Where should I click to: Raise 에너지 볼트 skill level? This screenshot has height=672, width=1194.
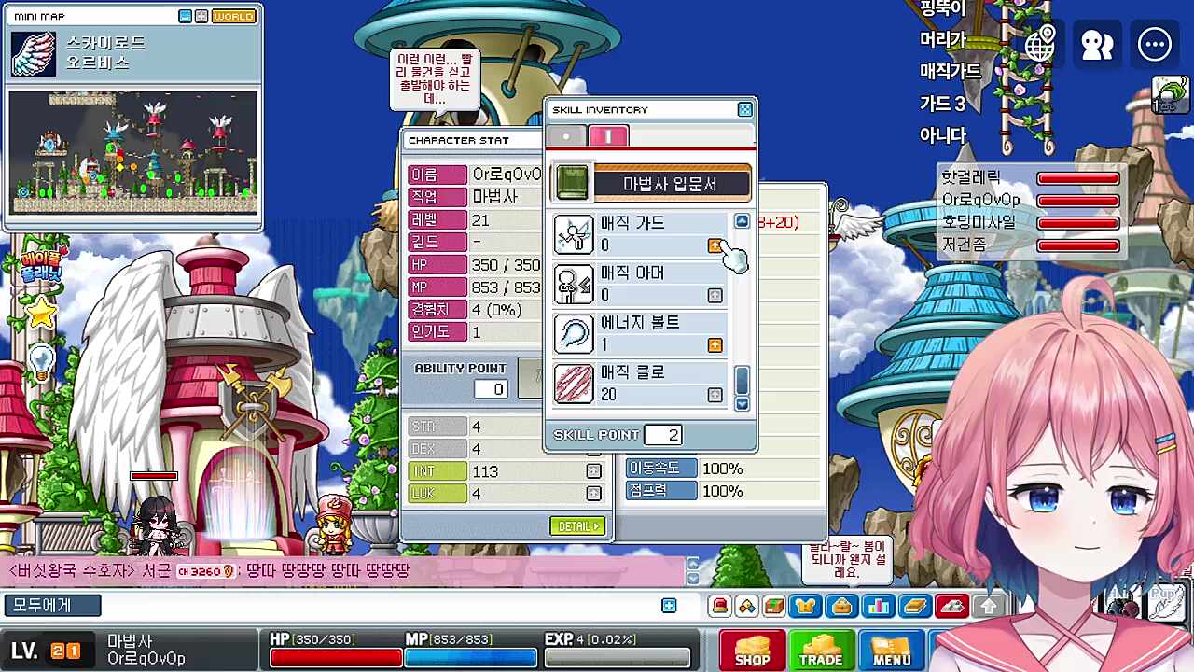coord(715,345)
